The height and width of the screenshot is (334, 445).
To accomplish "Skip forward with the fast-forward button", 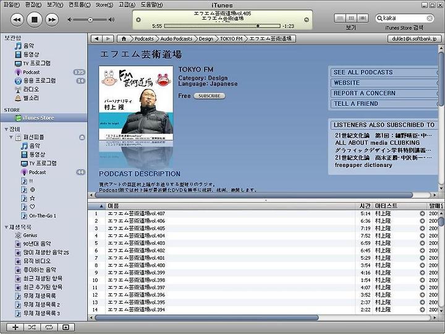I will [52, 20].
